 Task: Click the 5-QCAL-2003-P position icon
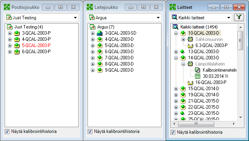pyautogui.click(x=17, y=45)
